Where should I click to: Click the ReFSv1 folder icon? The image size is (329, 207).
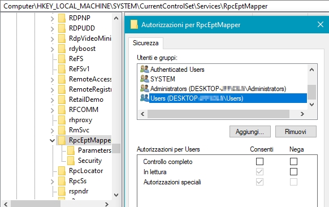pyautogui.click(x=62, y=69)
